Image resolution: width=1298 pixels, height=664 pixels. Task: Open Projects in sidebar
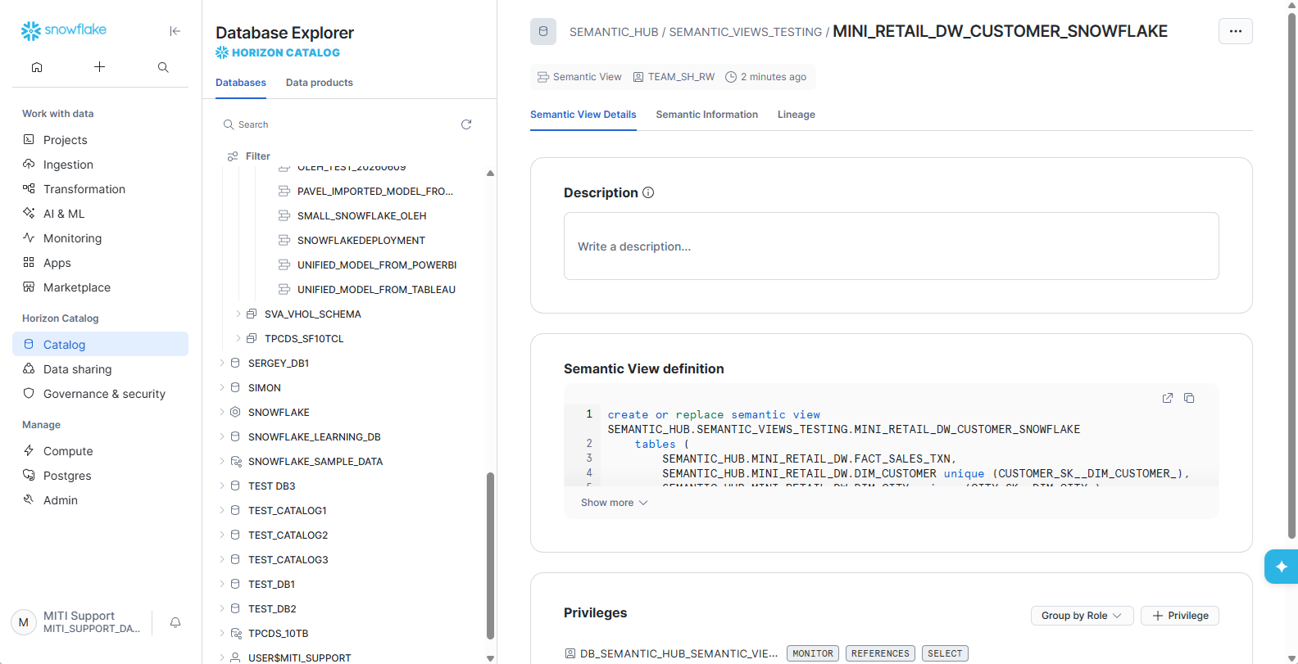(100, 140)
